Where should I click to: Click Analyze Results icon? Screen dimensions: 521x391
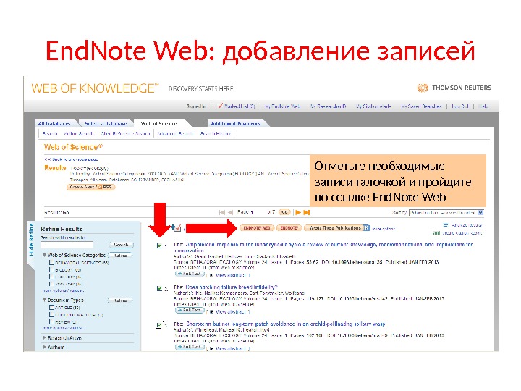(x=446, y=225)
